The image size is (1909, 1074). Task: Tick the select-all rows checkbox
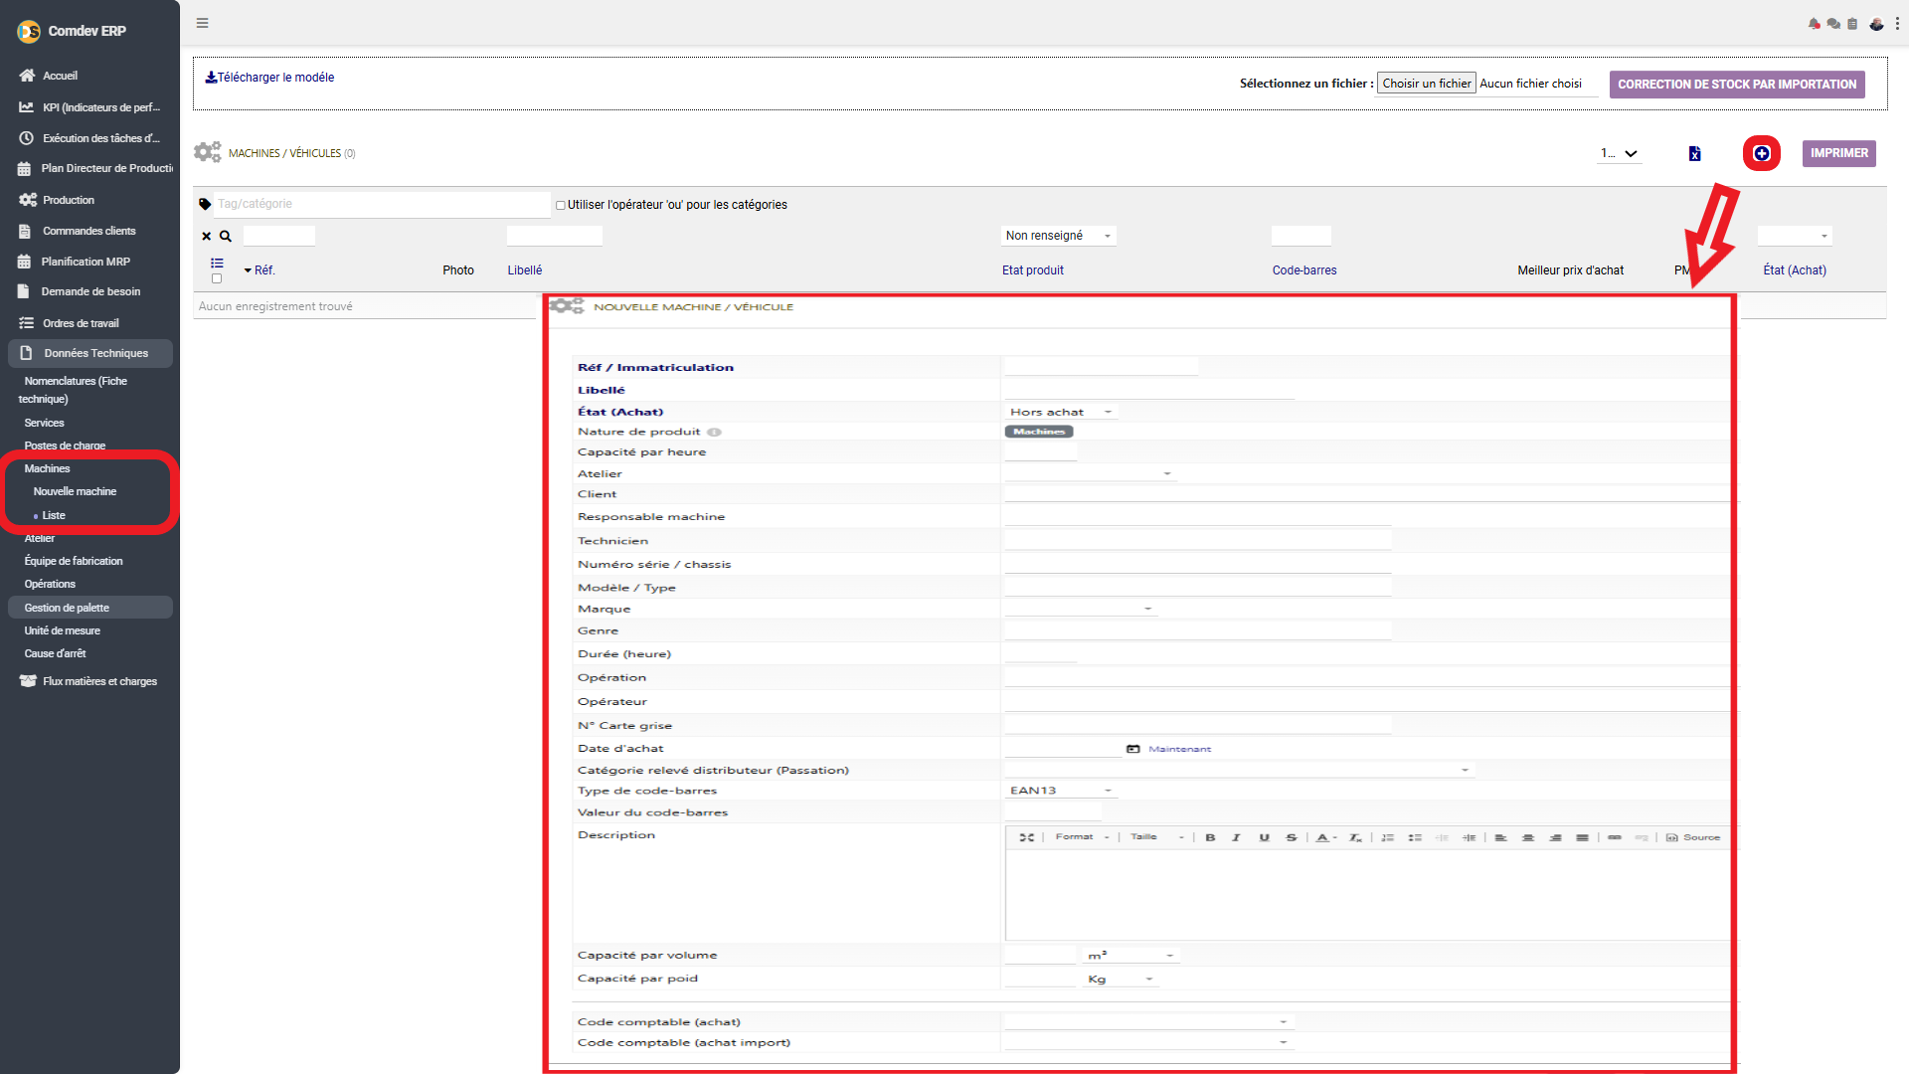click(x=217, y=278)
